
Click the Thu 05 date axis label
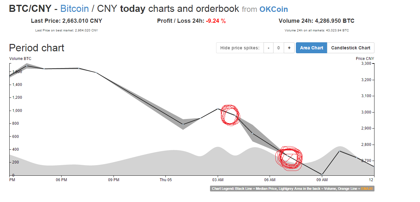166,180
